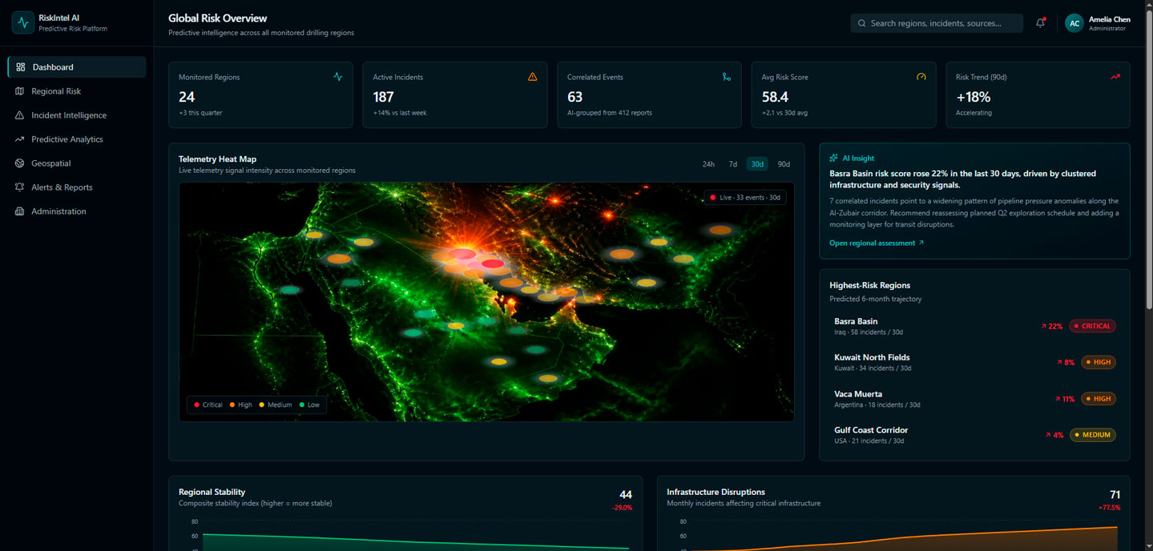Open the Geospatial page
This screenshot has height=551, width=1153.
click(x=77, y=163)
